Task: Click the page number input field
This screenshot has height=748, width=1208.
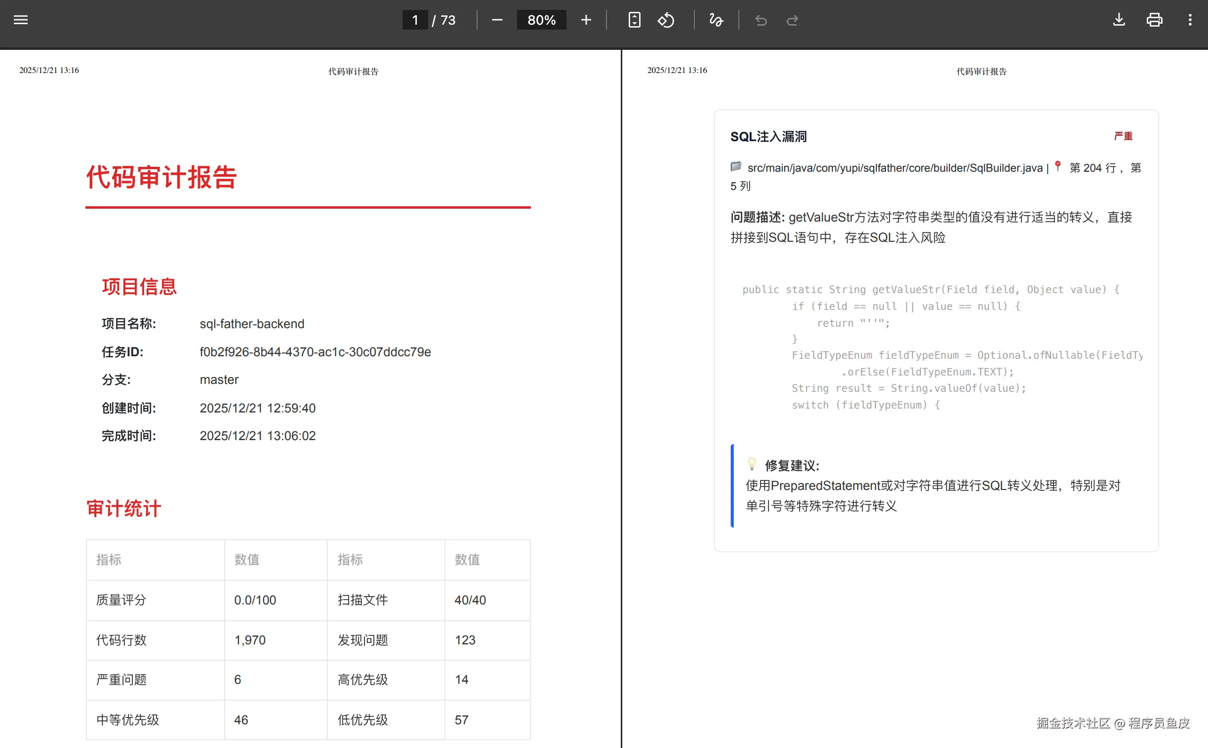Action: click(415, 20)
